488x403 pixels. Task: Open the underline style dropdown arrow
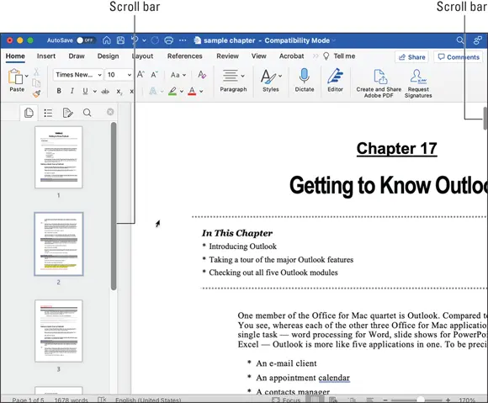[x=94, y=91]
